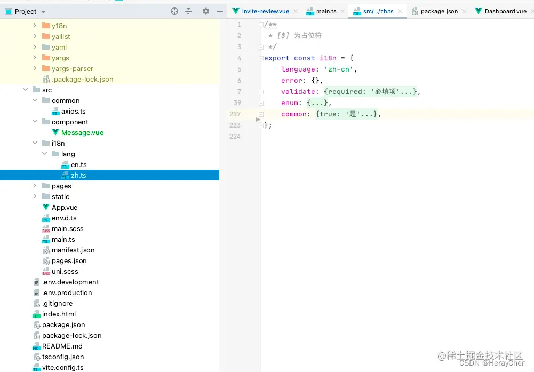Image resolution: width=534 pixels, height=372 pixels.
Task: Collapse the i18n folder
Action: click(35, 143)
